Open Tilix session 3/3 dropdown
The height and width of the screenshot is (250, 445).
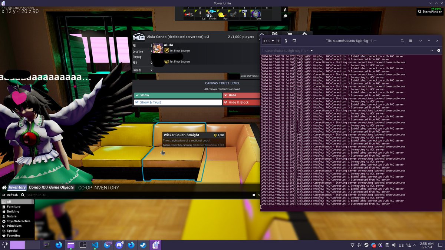268,41
